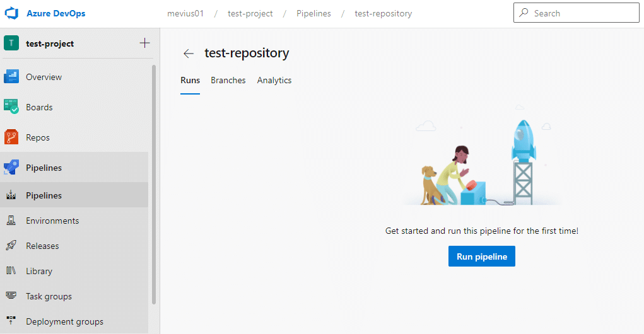This screenshot has width=644, height=334.
Task: Click the mevius01 breadcrumb link
Action: [185, 13]
